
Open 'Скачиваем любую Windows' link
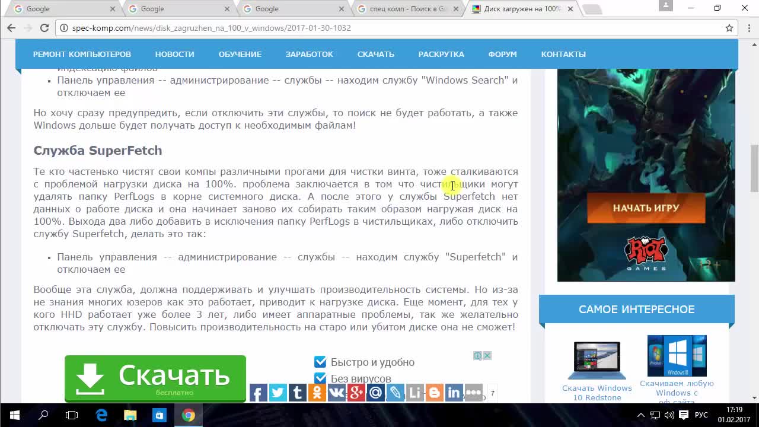click(x=677, y=393)
